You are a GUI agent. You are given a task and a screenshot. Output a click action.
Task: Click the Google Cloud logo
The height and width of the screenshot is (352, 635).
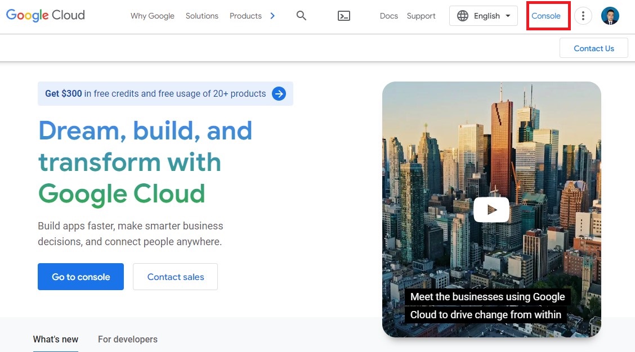(x=46, y=15)
